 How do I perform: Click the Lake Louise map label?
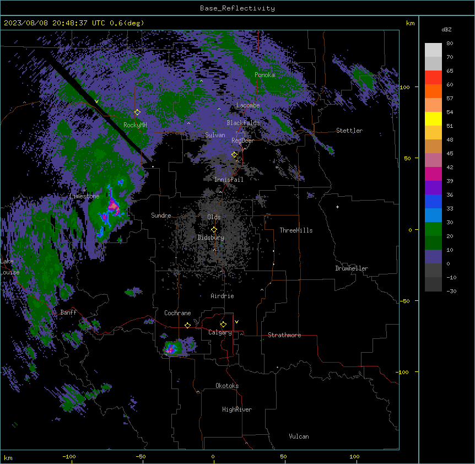10,267
